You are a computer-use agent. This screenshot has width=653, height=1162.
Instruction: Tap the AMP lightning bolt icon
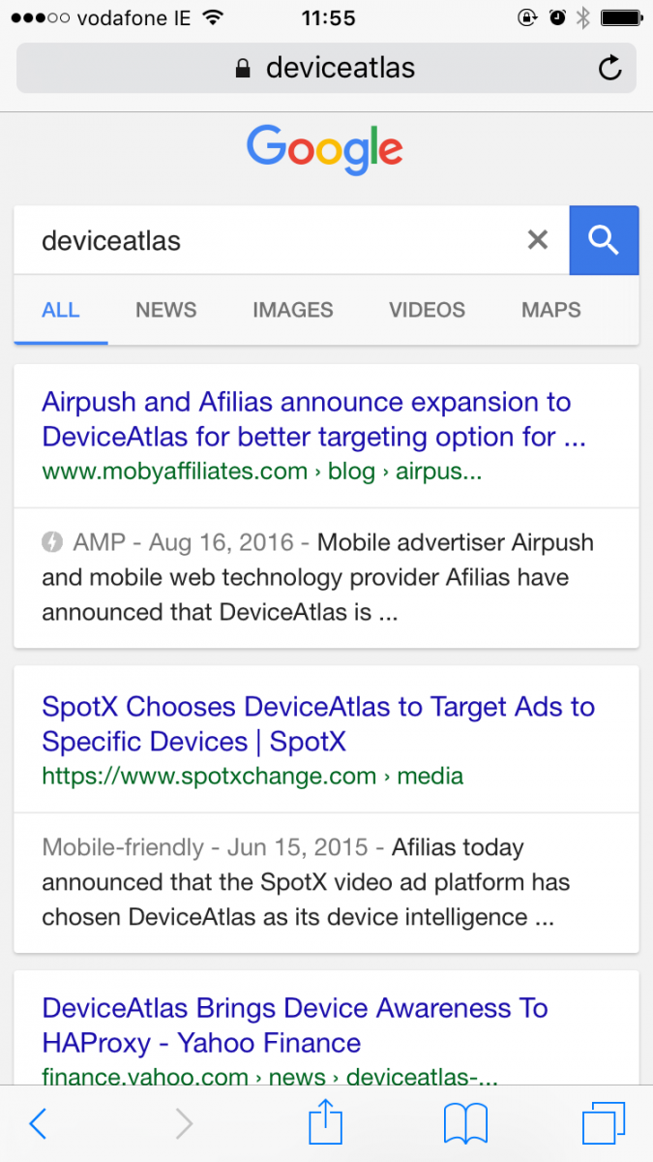coord(52,542)
